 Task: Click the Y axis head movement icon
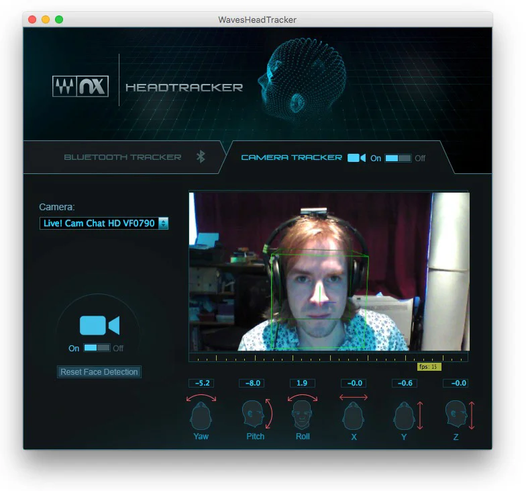click(x=408, y=416)
